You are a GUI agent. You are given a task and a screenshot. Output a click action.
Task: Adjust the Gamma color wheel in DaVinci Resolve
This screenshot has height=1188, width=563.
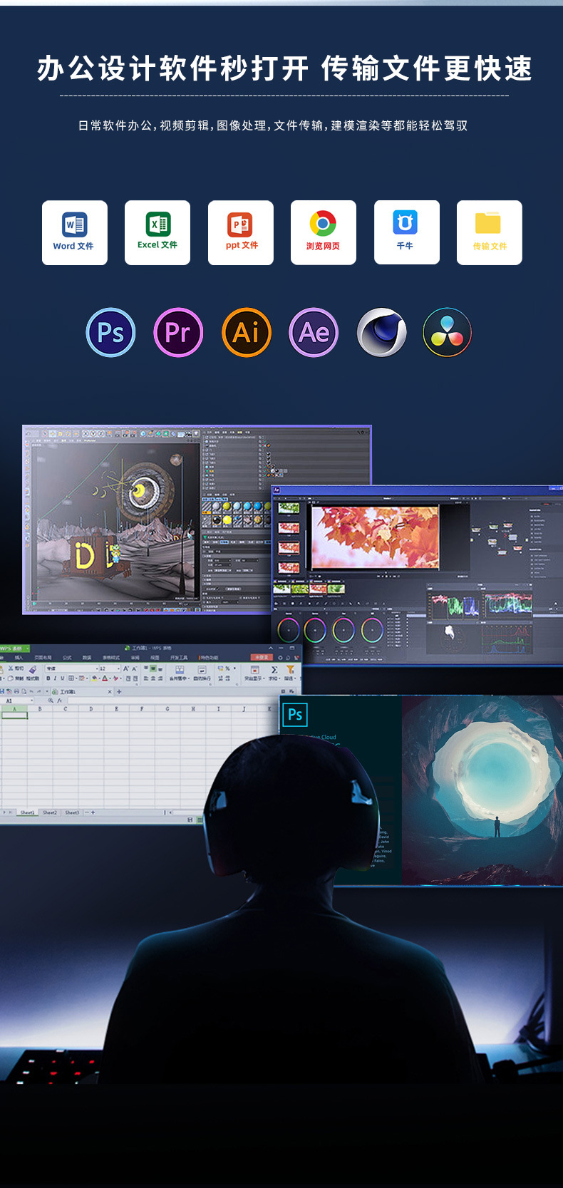click(315, 630)
